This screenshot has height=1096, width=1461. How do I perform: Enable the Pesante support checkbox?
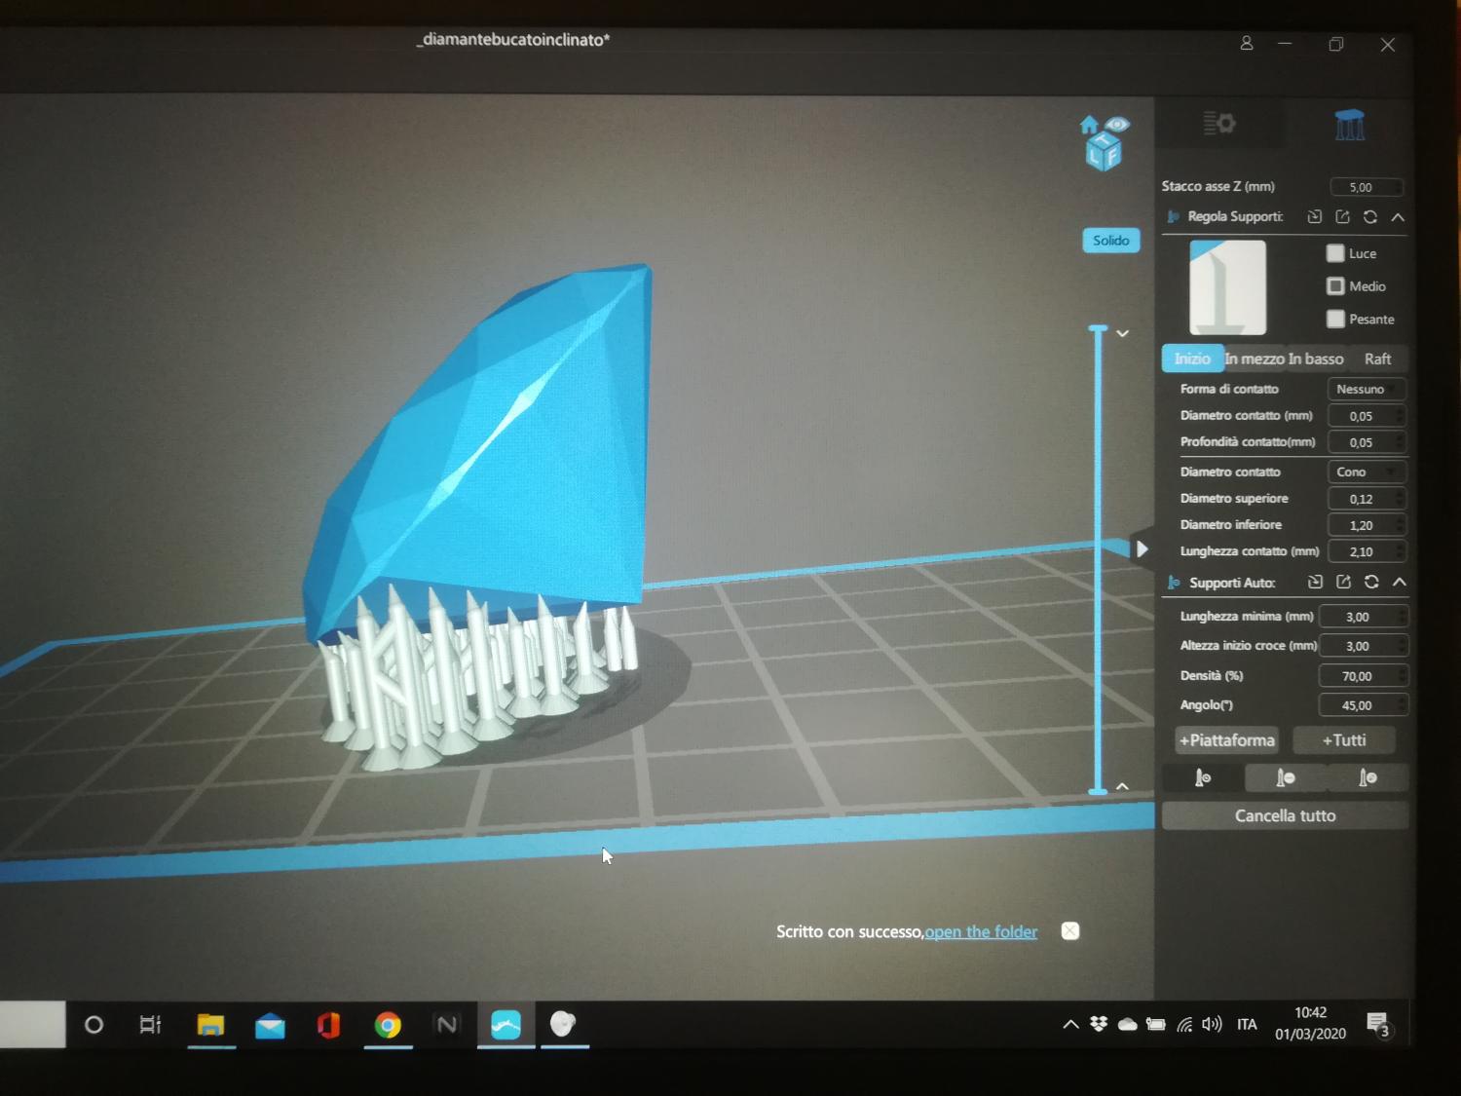[1335, 320]
